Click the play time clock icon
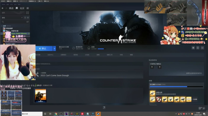This screenshot has height=116, width=208. tap(73, 48)
